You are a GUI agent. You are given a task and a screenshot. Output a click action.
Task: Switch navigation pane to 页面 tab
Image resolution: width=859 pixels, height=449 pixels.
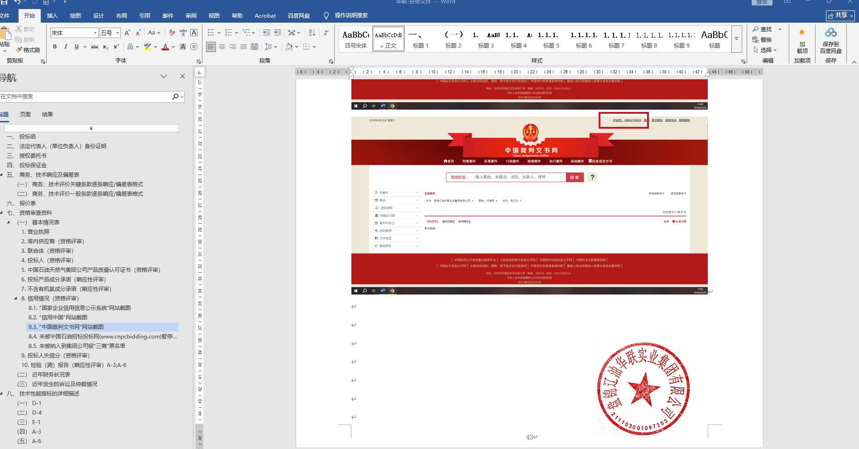point(25,115)
